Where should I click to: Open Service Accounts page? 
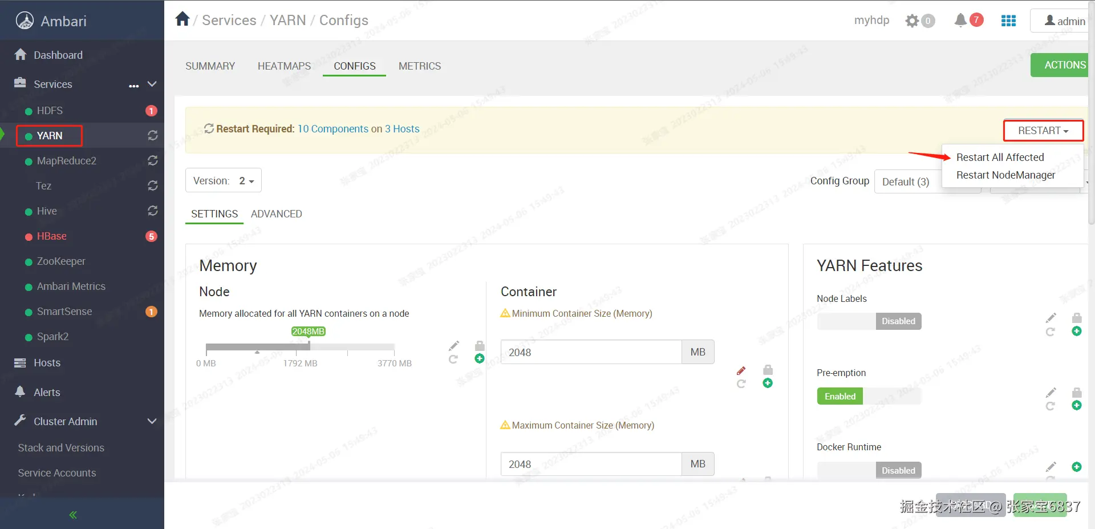click(57, 473)
